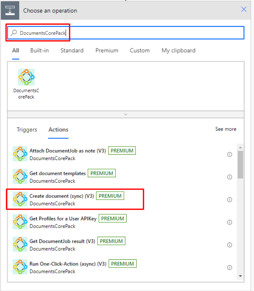Select the DocumentsCorePack connector tile
Image resolution: width=254 pixels, height=291 pixels.
pos(26,84)
